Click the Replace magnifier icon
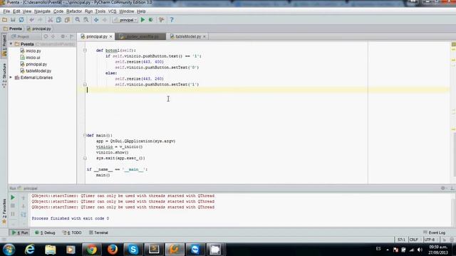 [x=86, y=20]
